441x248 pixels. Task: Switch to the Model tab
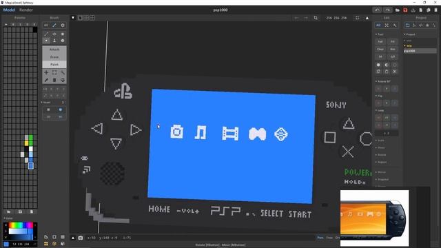[9, 10]
